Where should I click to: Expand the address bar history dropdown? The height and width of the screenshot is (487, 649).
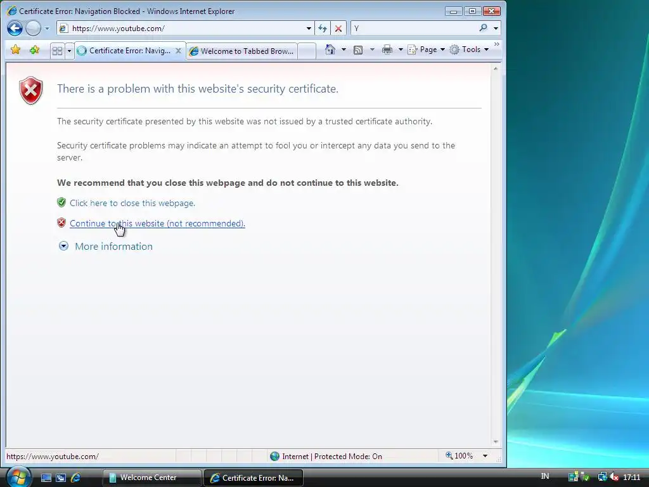click(x=309, y=29)
